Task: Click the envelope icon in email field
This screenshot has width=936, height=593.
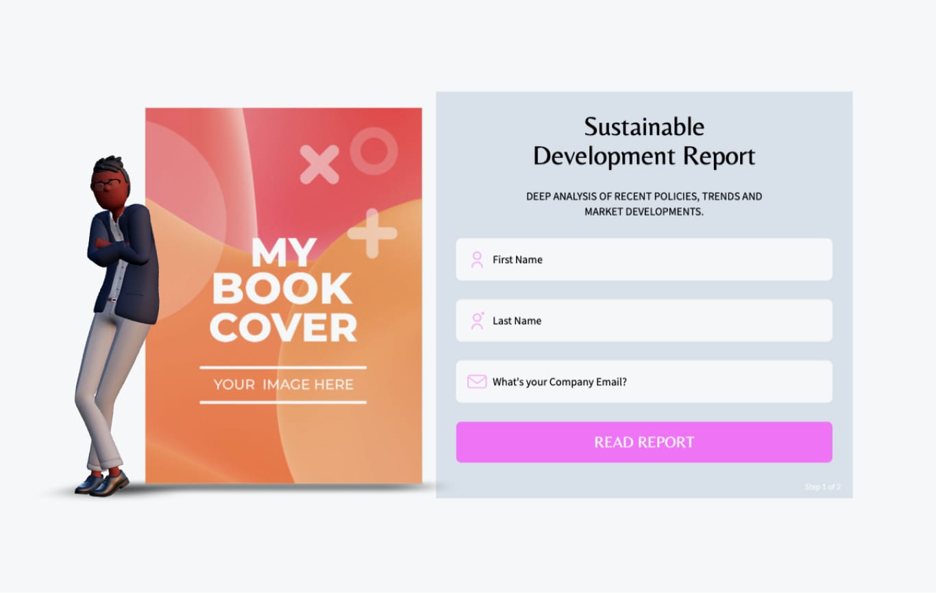Action: pyautogui.click(x=477, y=382)
